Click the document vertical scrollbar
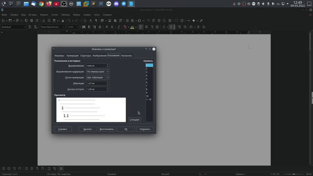Viewport: 313px width, 176px height. coord(310,98)
